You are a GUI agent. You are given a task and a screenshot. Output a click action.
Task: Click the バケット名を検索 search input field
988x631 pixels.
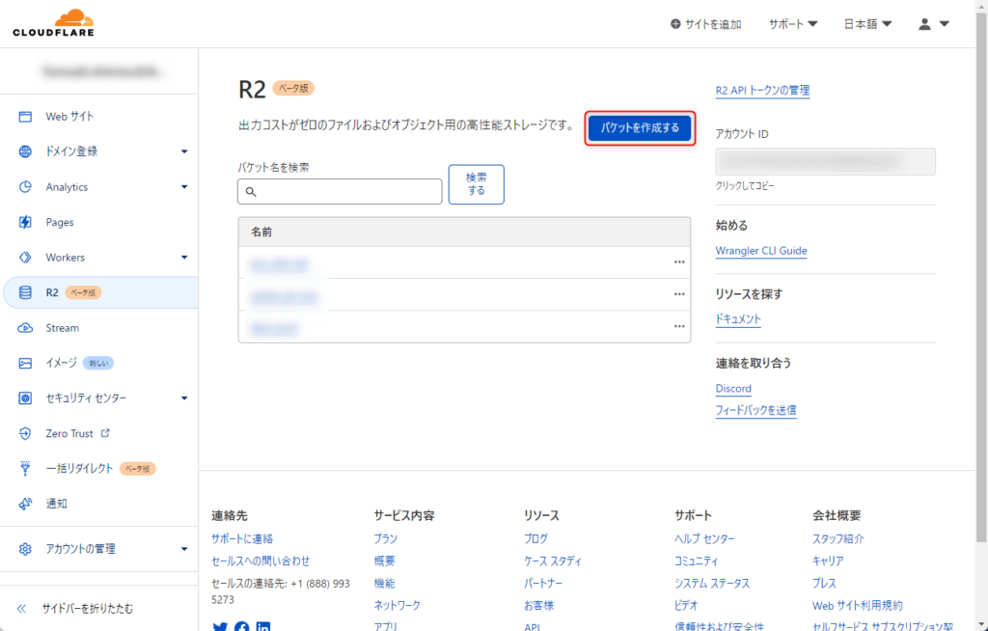tap(340, 192)
